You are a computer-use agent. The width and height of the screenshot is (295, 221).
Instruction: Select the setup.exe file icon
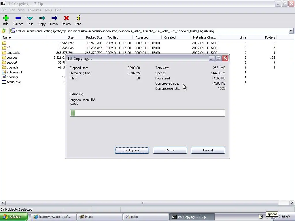click(4, 82)
